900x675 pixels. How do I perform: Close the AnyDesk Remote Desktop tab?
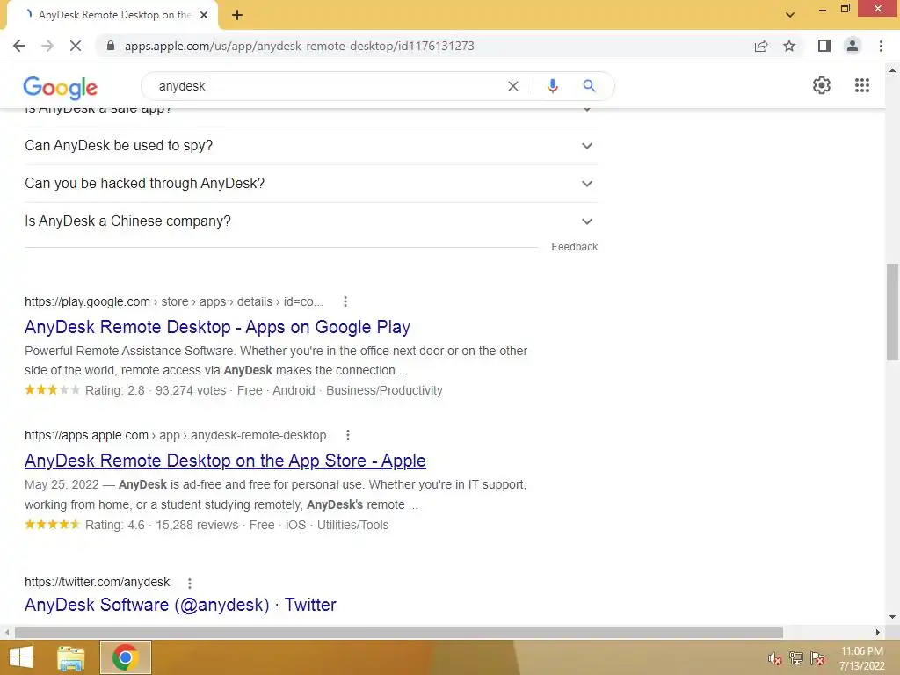204,15
